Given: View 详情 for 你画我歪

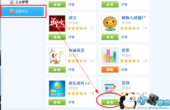Looking at the screenshot, I should point(71,69).
